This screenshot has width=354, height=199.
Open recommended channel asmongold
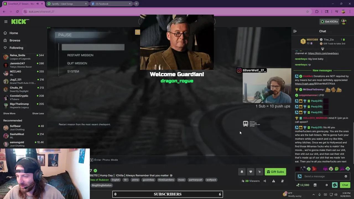tap(24, 144)
